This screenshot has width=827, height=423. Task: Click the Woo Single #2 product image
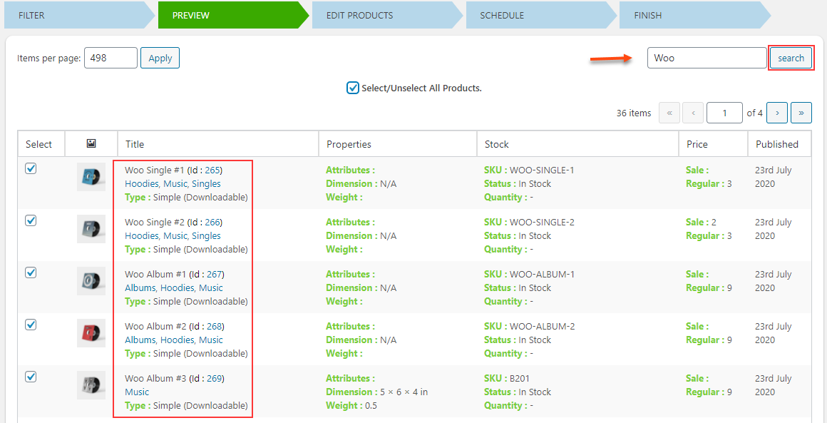click(x=91, y=229)
